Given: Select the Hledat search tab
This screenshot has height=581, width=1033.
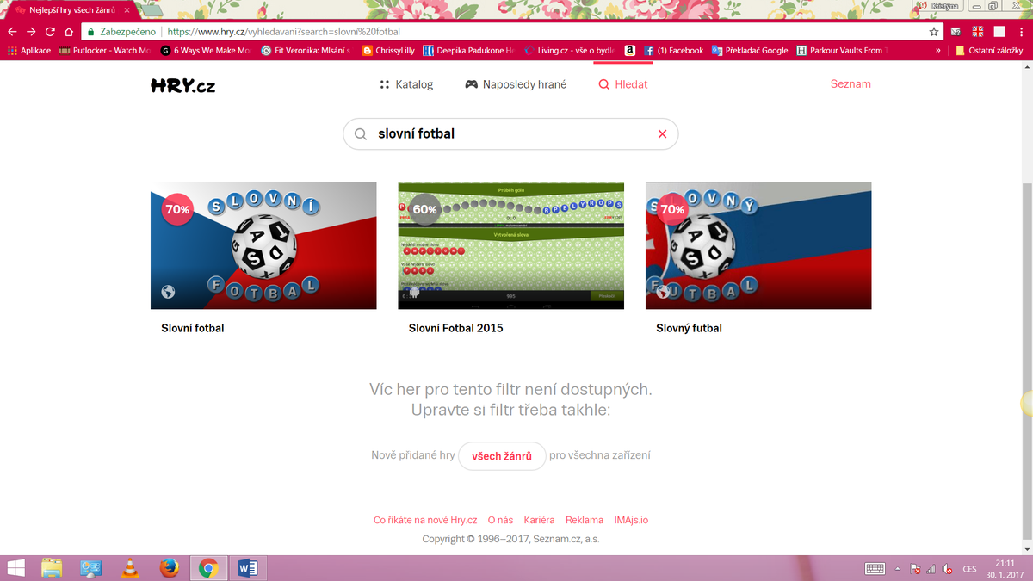Looking at the screenshot, I should click(623, 84).
